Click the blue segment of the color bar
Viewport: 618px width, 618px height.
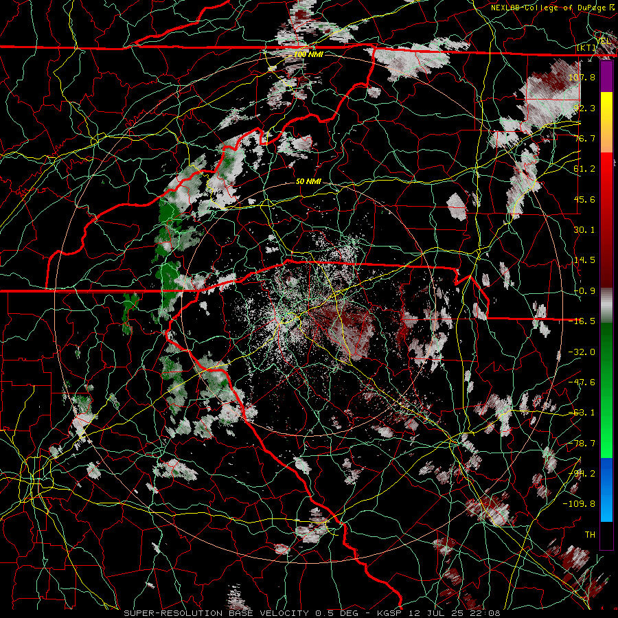(606, 490)
